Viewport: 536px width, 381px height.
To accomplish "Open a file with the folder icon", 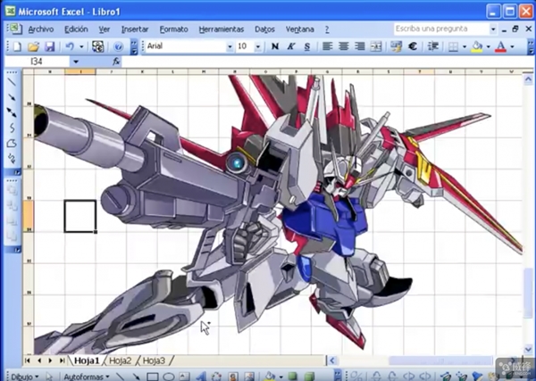I will [x=33, y=46].
